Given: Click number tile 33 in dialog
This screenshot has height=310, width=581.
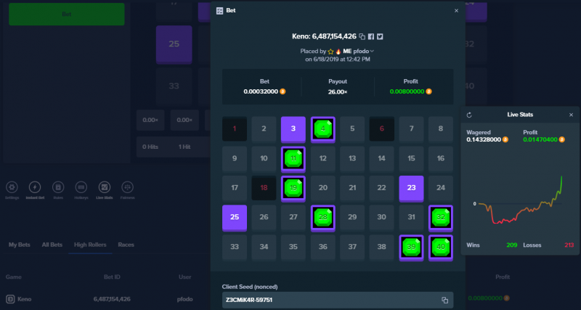Looking at the screenshot, I should click(x=235, y=247).
